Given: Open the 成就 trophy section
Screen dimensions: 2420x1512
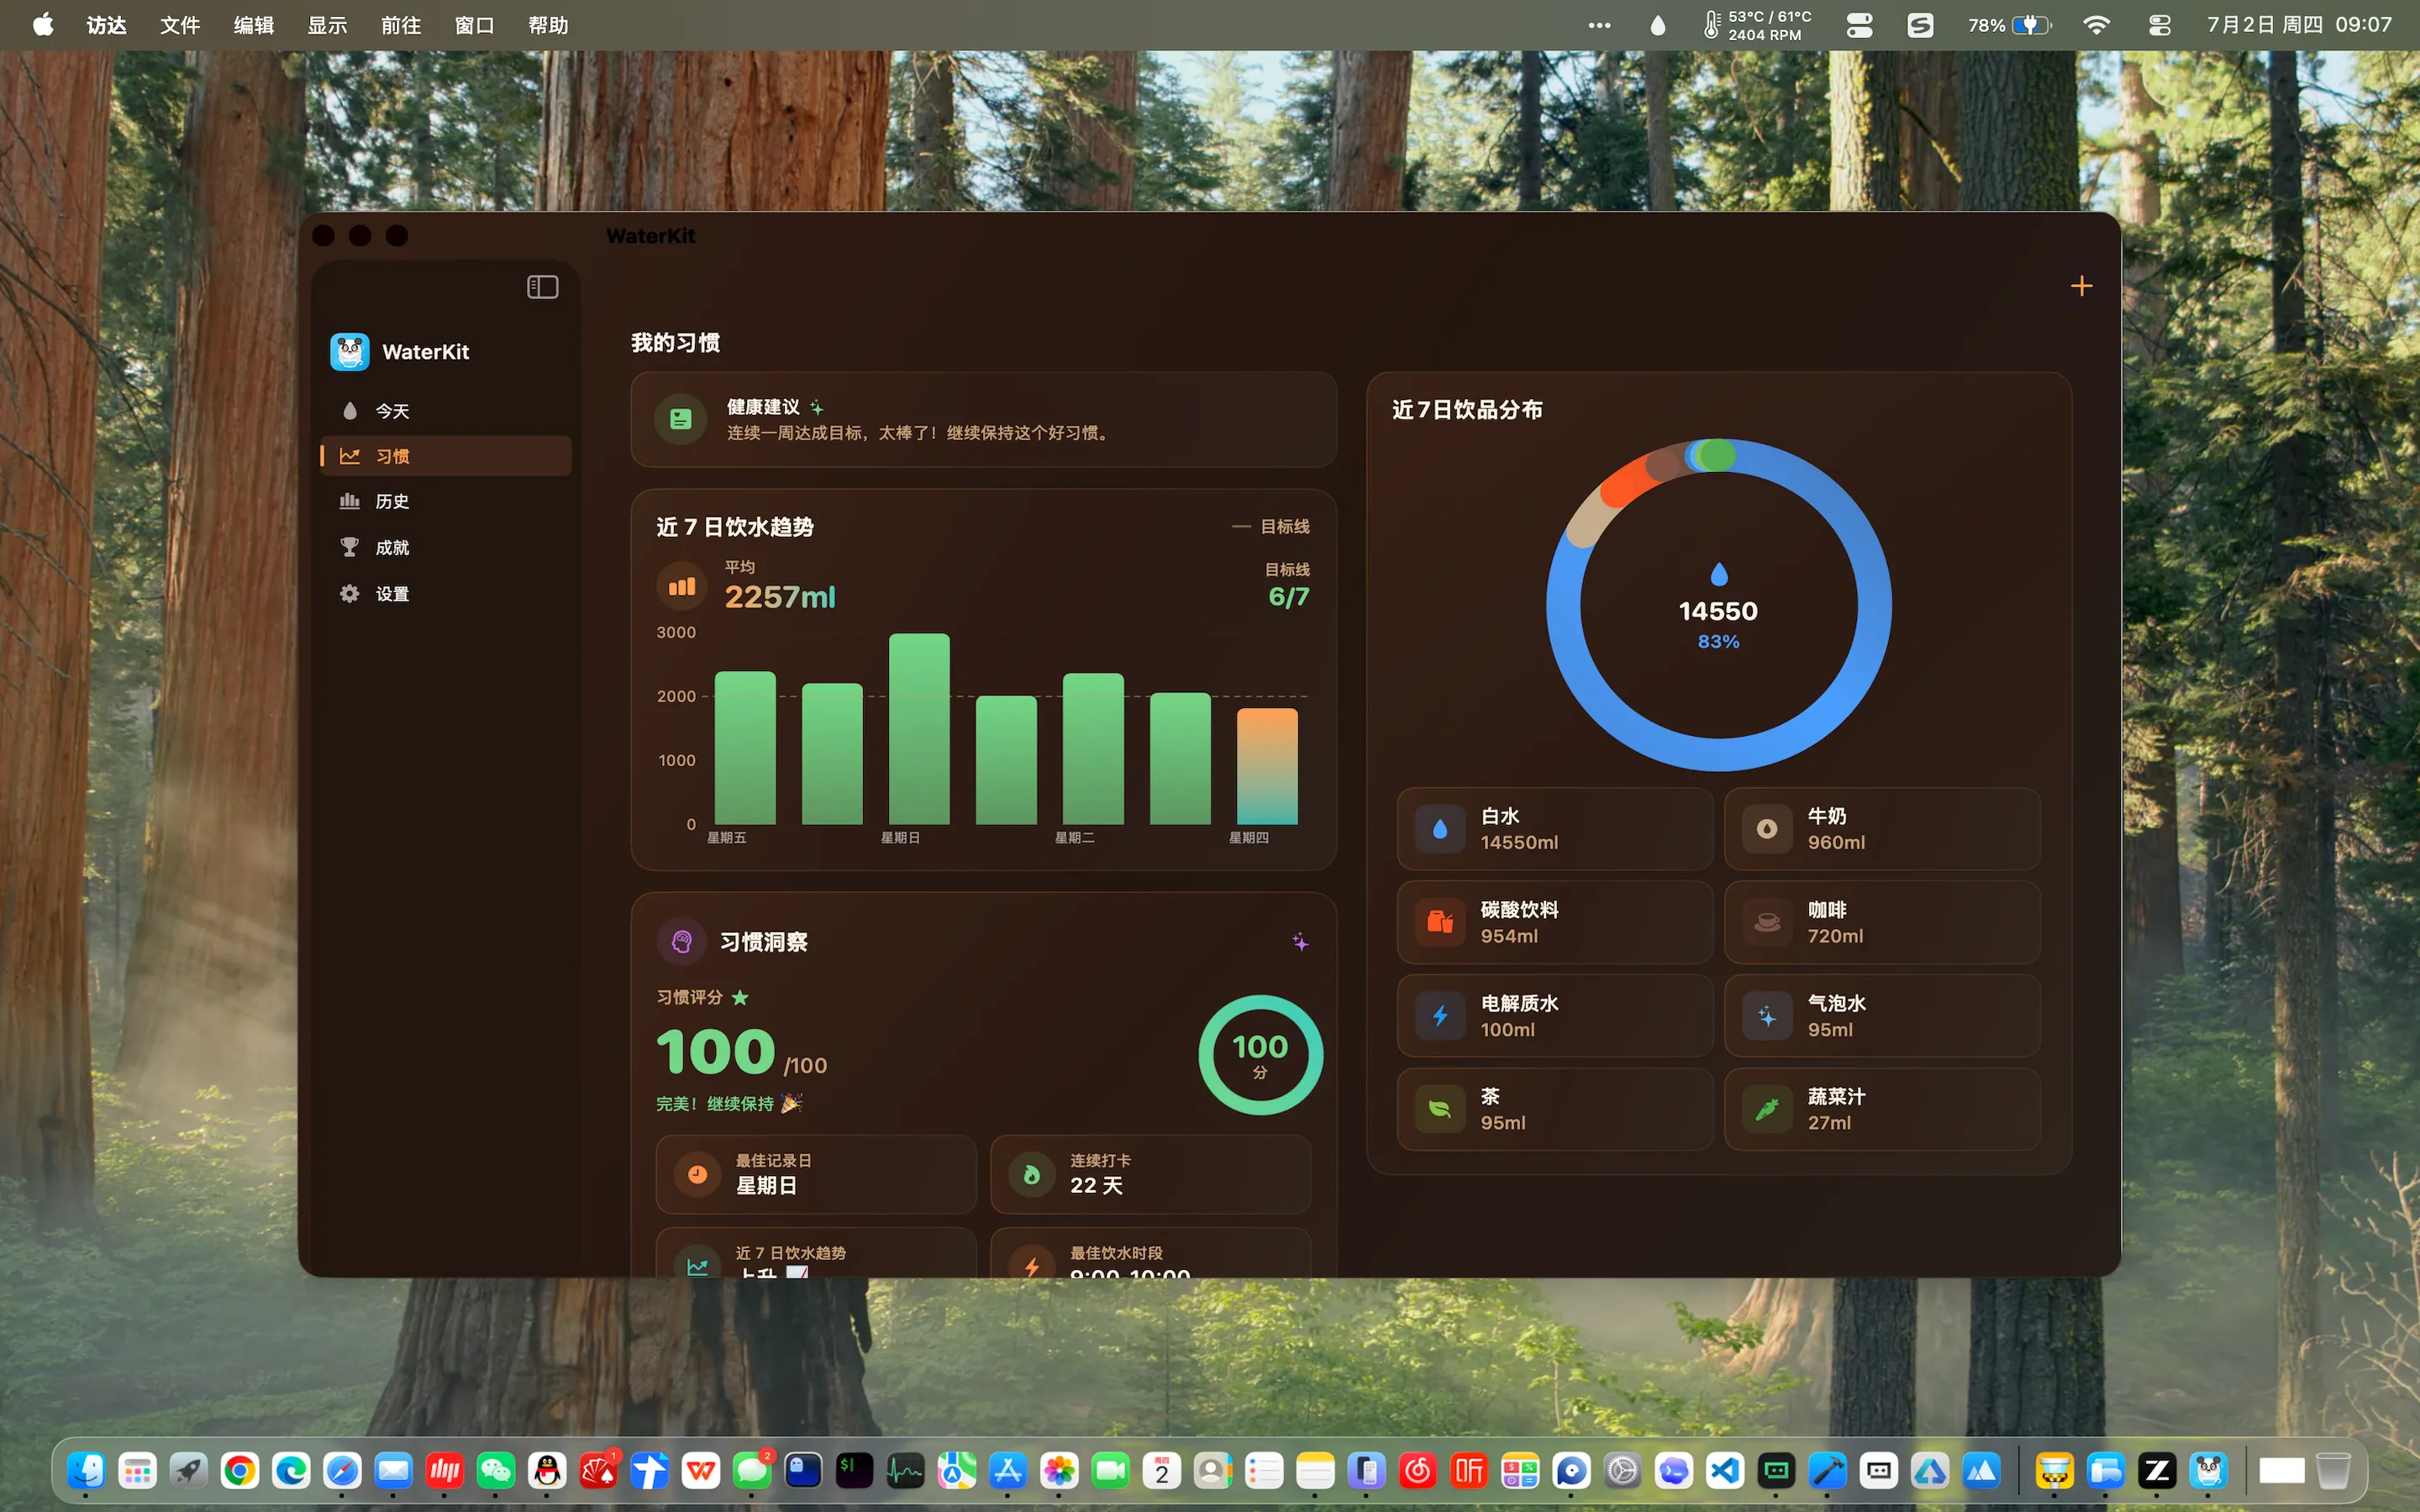Looking at the screenshot, I should [x=446, y=547].
